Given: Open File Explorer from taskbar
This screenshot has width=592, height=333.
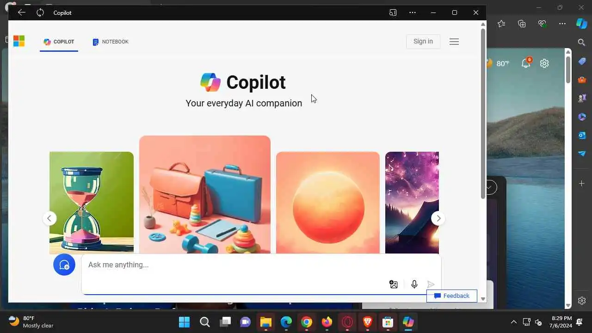Looking at the screenshot, I should (265, 322).
